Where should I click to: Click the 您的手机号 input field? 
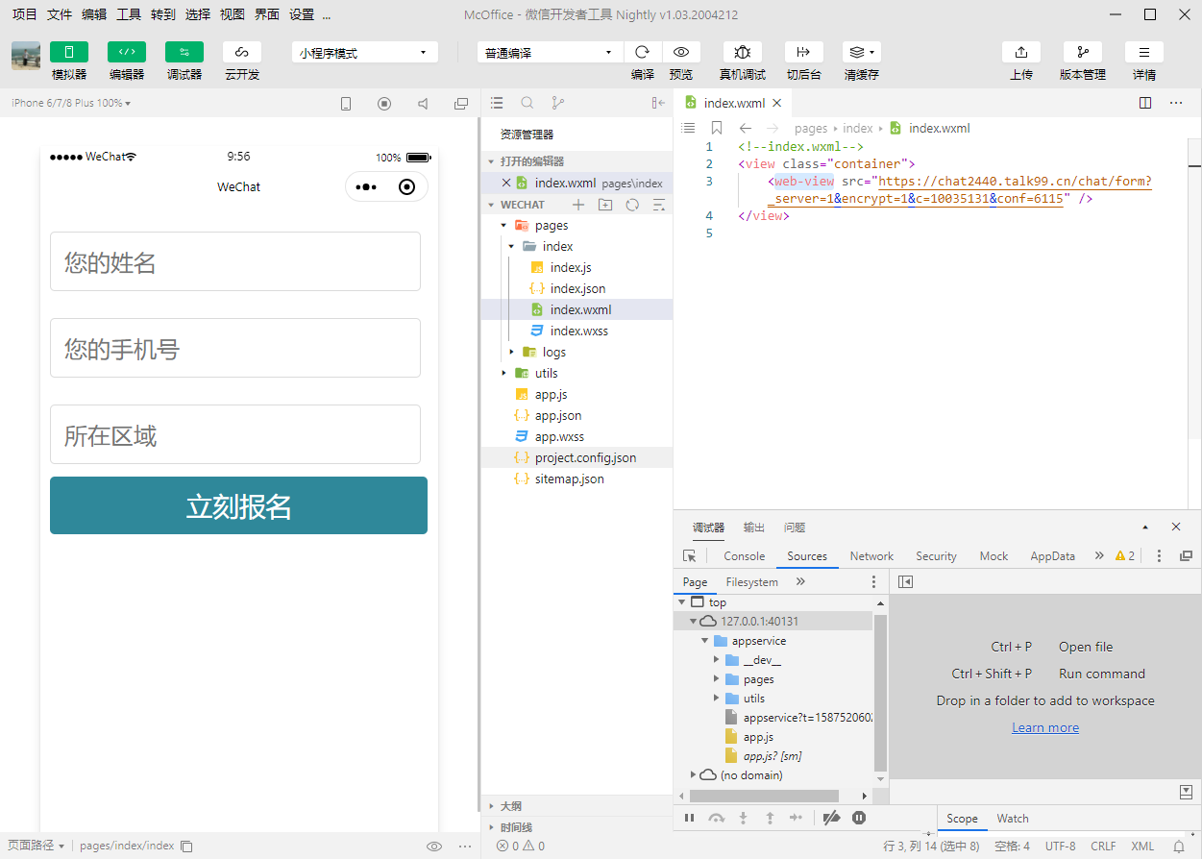[x=235, y=348]
